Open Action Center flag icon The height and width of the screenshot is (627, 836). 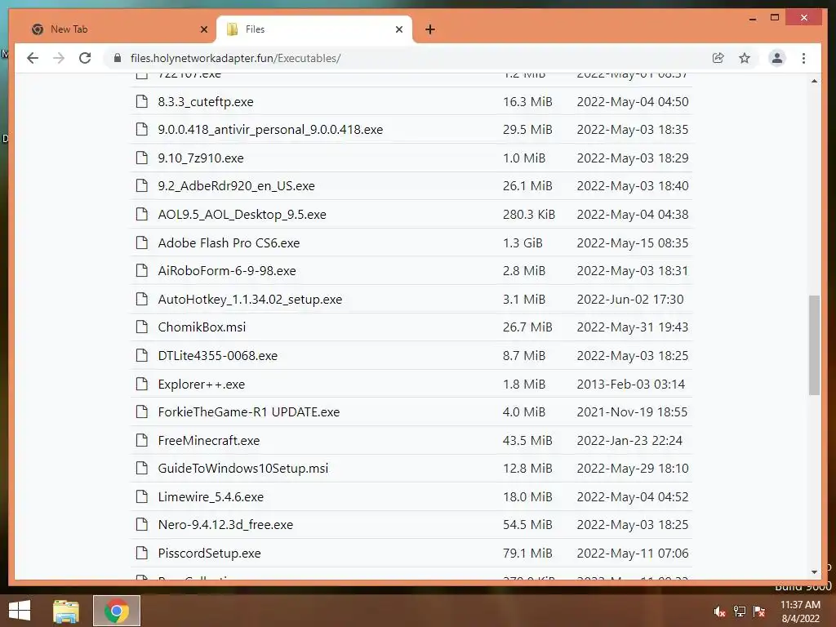[x=759, y=611]
